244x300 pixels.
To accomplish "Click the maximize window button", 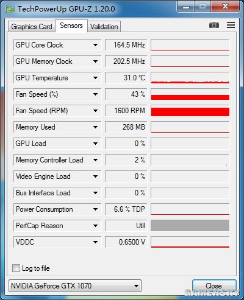I will tap(203, 7).
